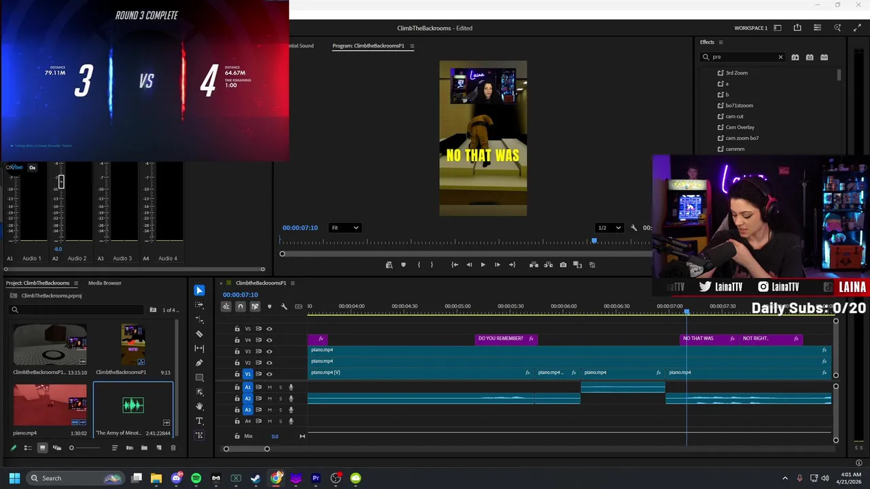
Task: Open Program Monitor panel menu
Action: [412, 46]
